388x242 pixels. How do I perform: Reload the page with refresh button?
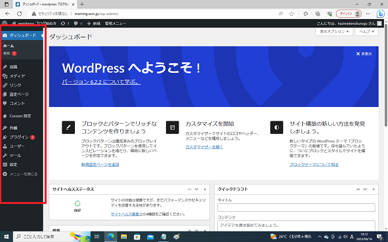click(19, 14)
